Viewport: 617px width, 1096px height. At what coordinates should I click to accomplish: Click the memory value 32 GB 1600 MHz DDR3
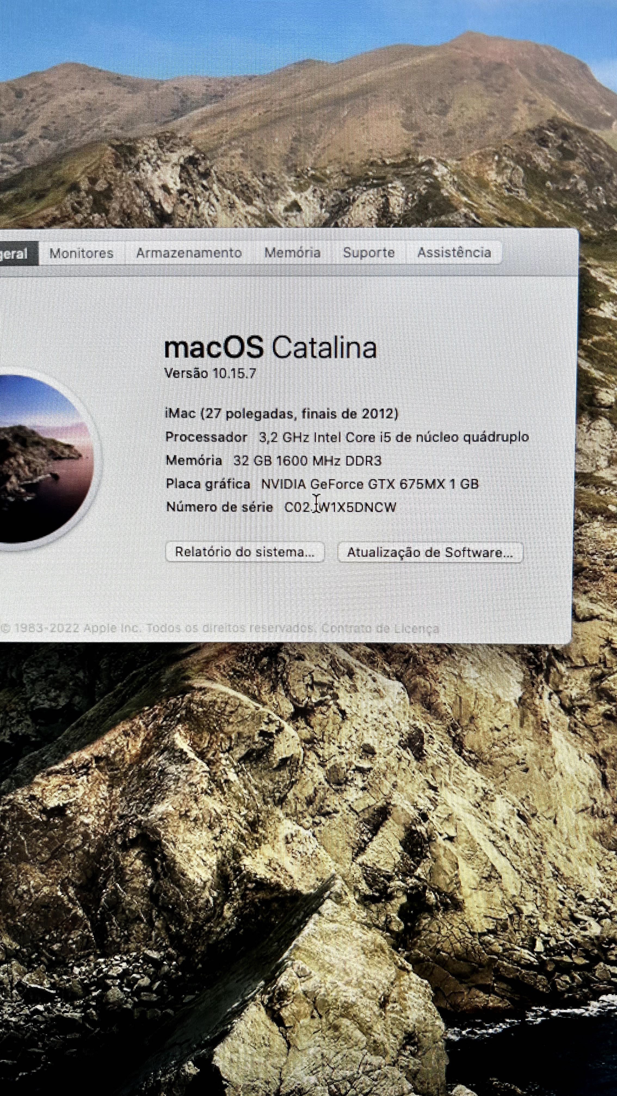click(x=307, y=460)
